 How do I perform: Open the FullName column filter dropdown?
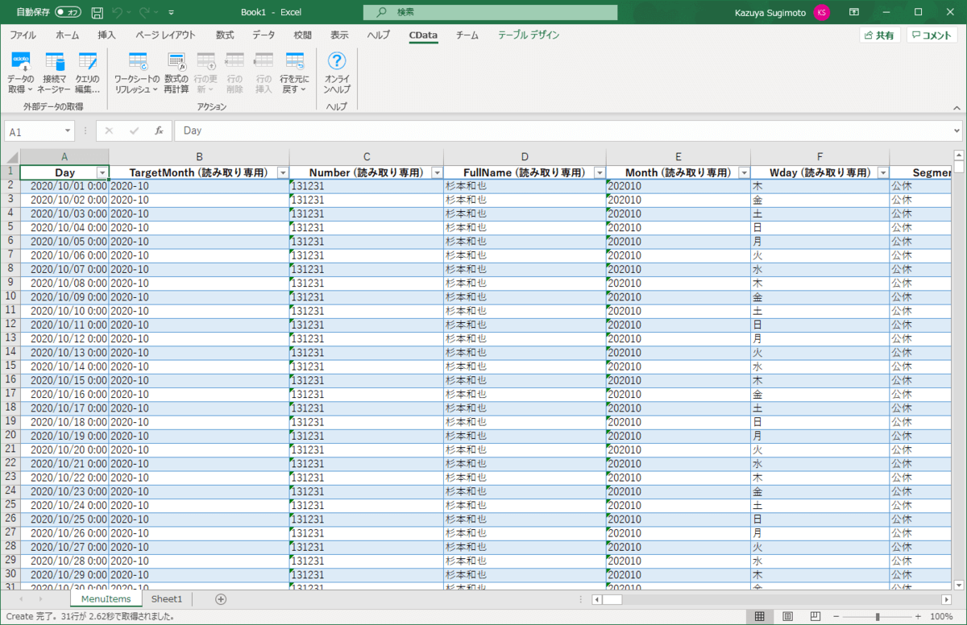tap(599, 172)
